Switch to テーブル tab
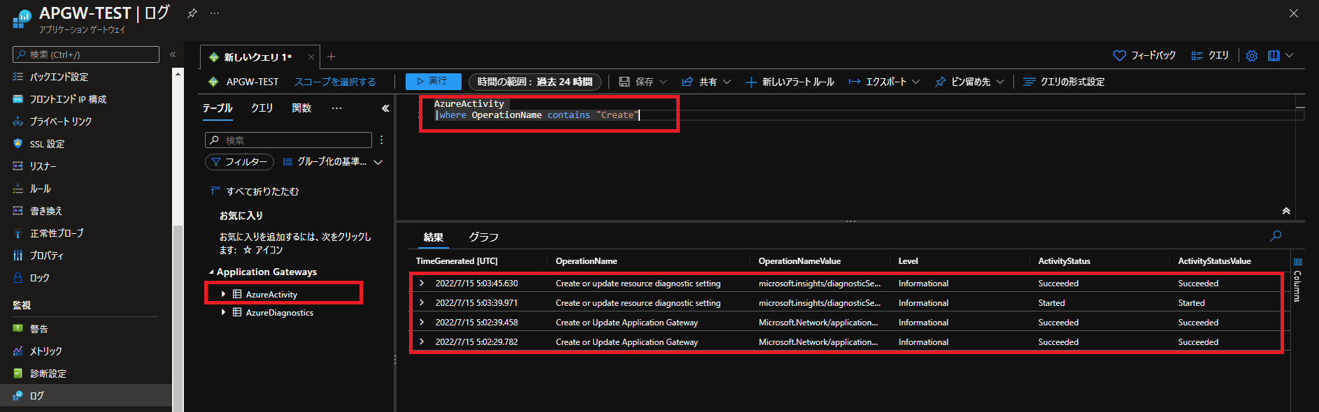This screenshot has width=1319, height=412. [218, 108]
